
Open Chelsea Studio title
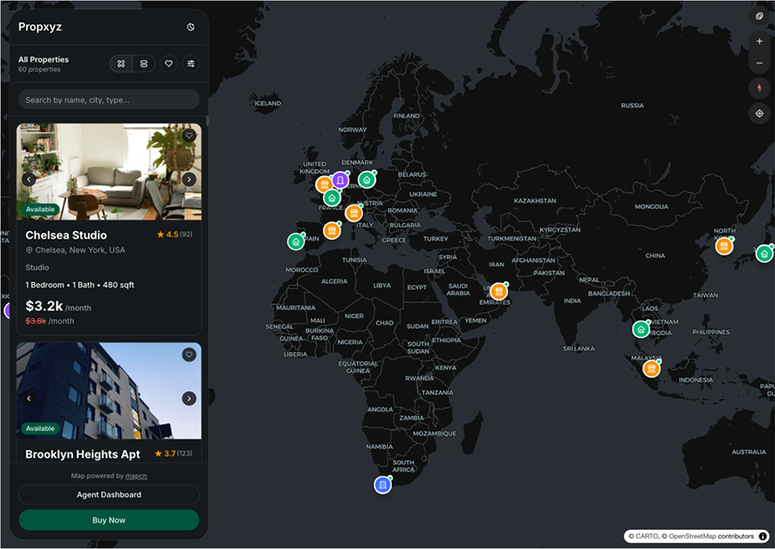click(x=66, y=235)
